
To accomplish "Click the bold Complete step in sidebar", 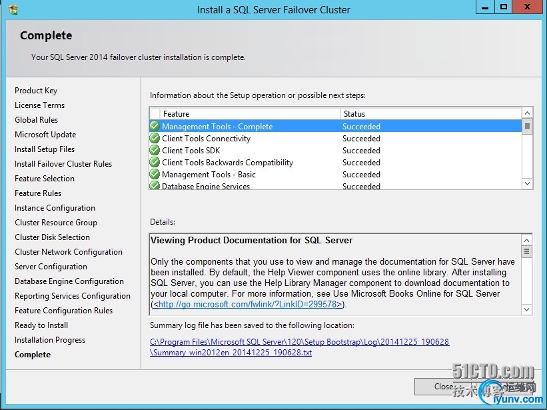I will tap(33, 354).
